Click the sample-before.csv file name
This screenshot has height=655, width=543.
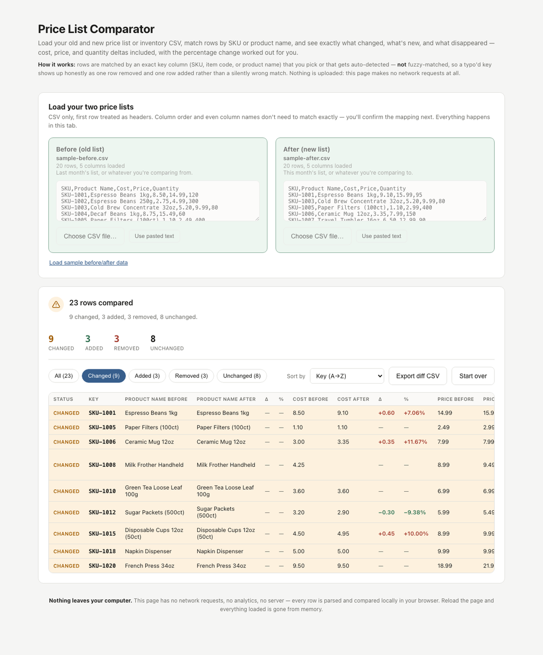click(82, 158)
